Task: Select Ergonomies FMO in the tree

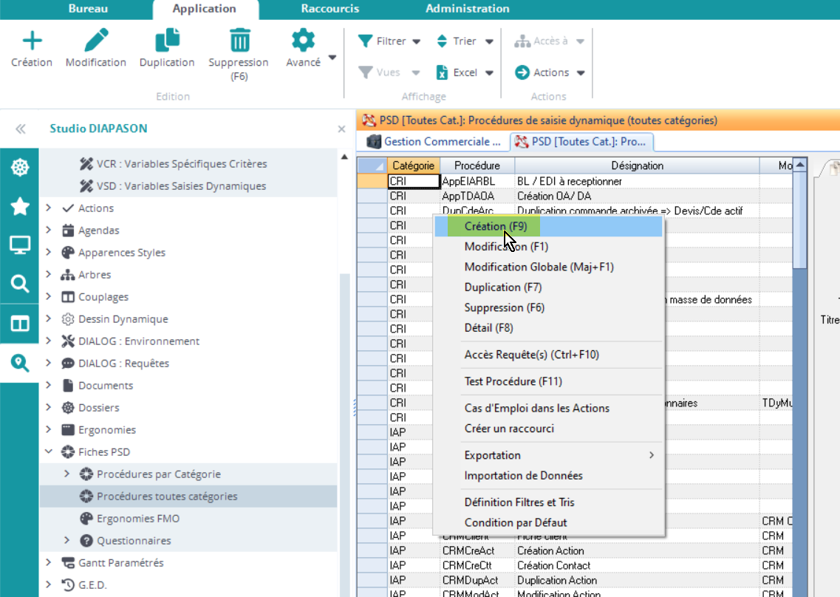Action: click(x=138, y=519)
